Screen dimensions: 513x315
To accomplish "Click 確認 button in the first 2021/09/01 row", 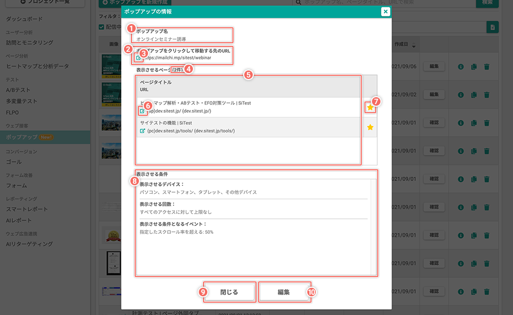I will pyautogui.click(x=434, y=123).
